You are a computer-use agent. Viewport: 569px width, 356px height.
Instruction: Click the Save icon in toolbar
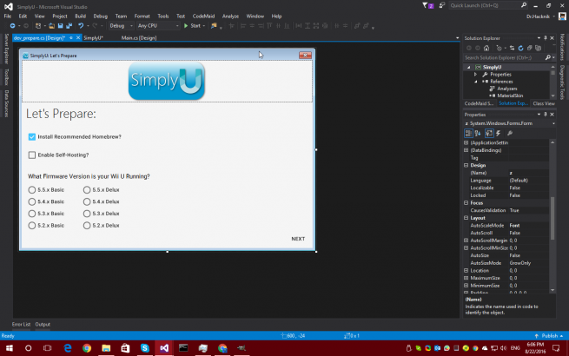(60, 26)
